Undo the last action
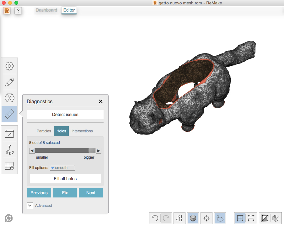Viewport: 284px width, 225px height. click(x=155, y=218)
